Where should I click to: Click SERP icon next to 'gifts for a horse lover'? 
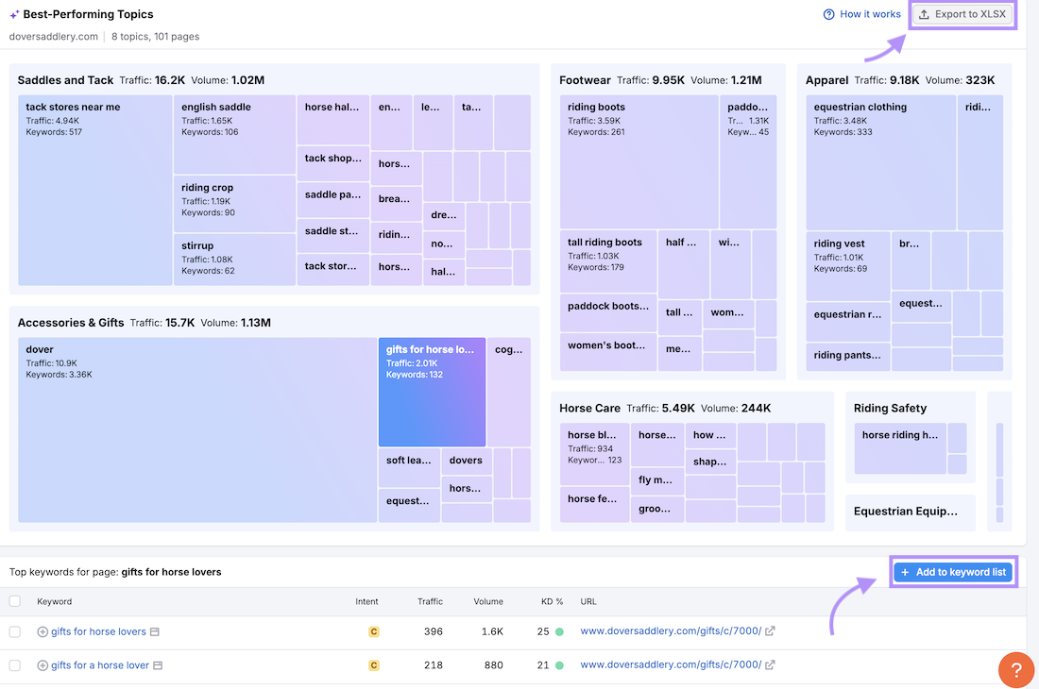point(158,665)
